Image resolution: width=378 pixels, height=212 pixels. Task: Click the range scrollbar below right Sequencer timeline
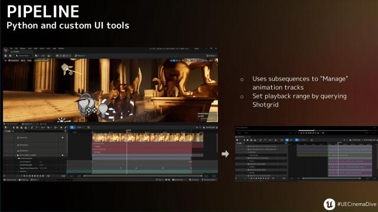(331, 178)
